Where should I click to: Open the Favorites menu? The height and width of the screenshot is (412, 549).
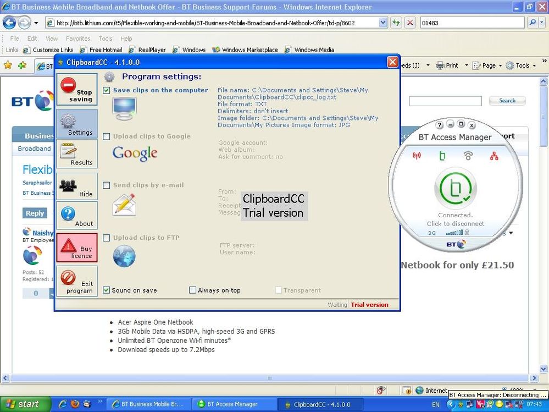pos(78,39)
